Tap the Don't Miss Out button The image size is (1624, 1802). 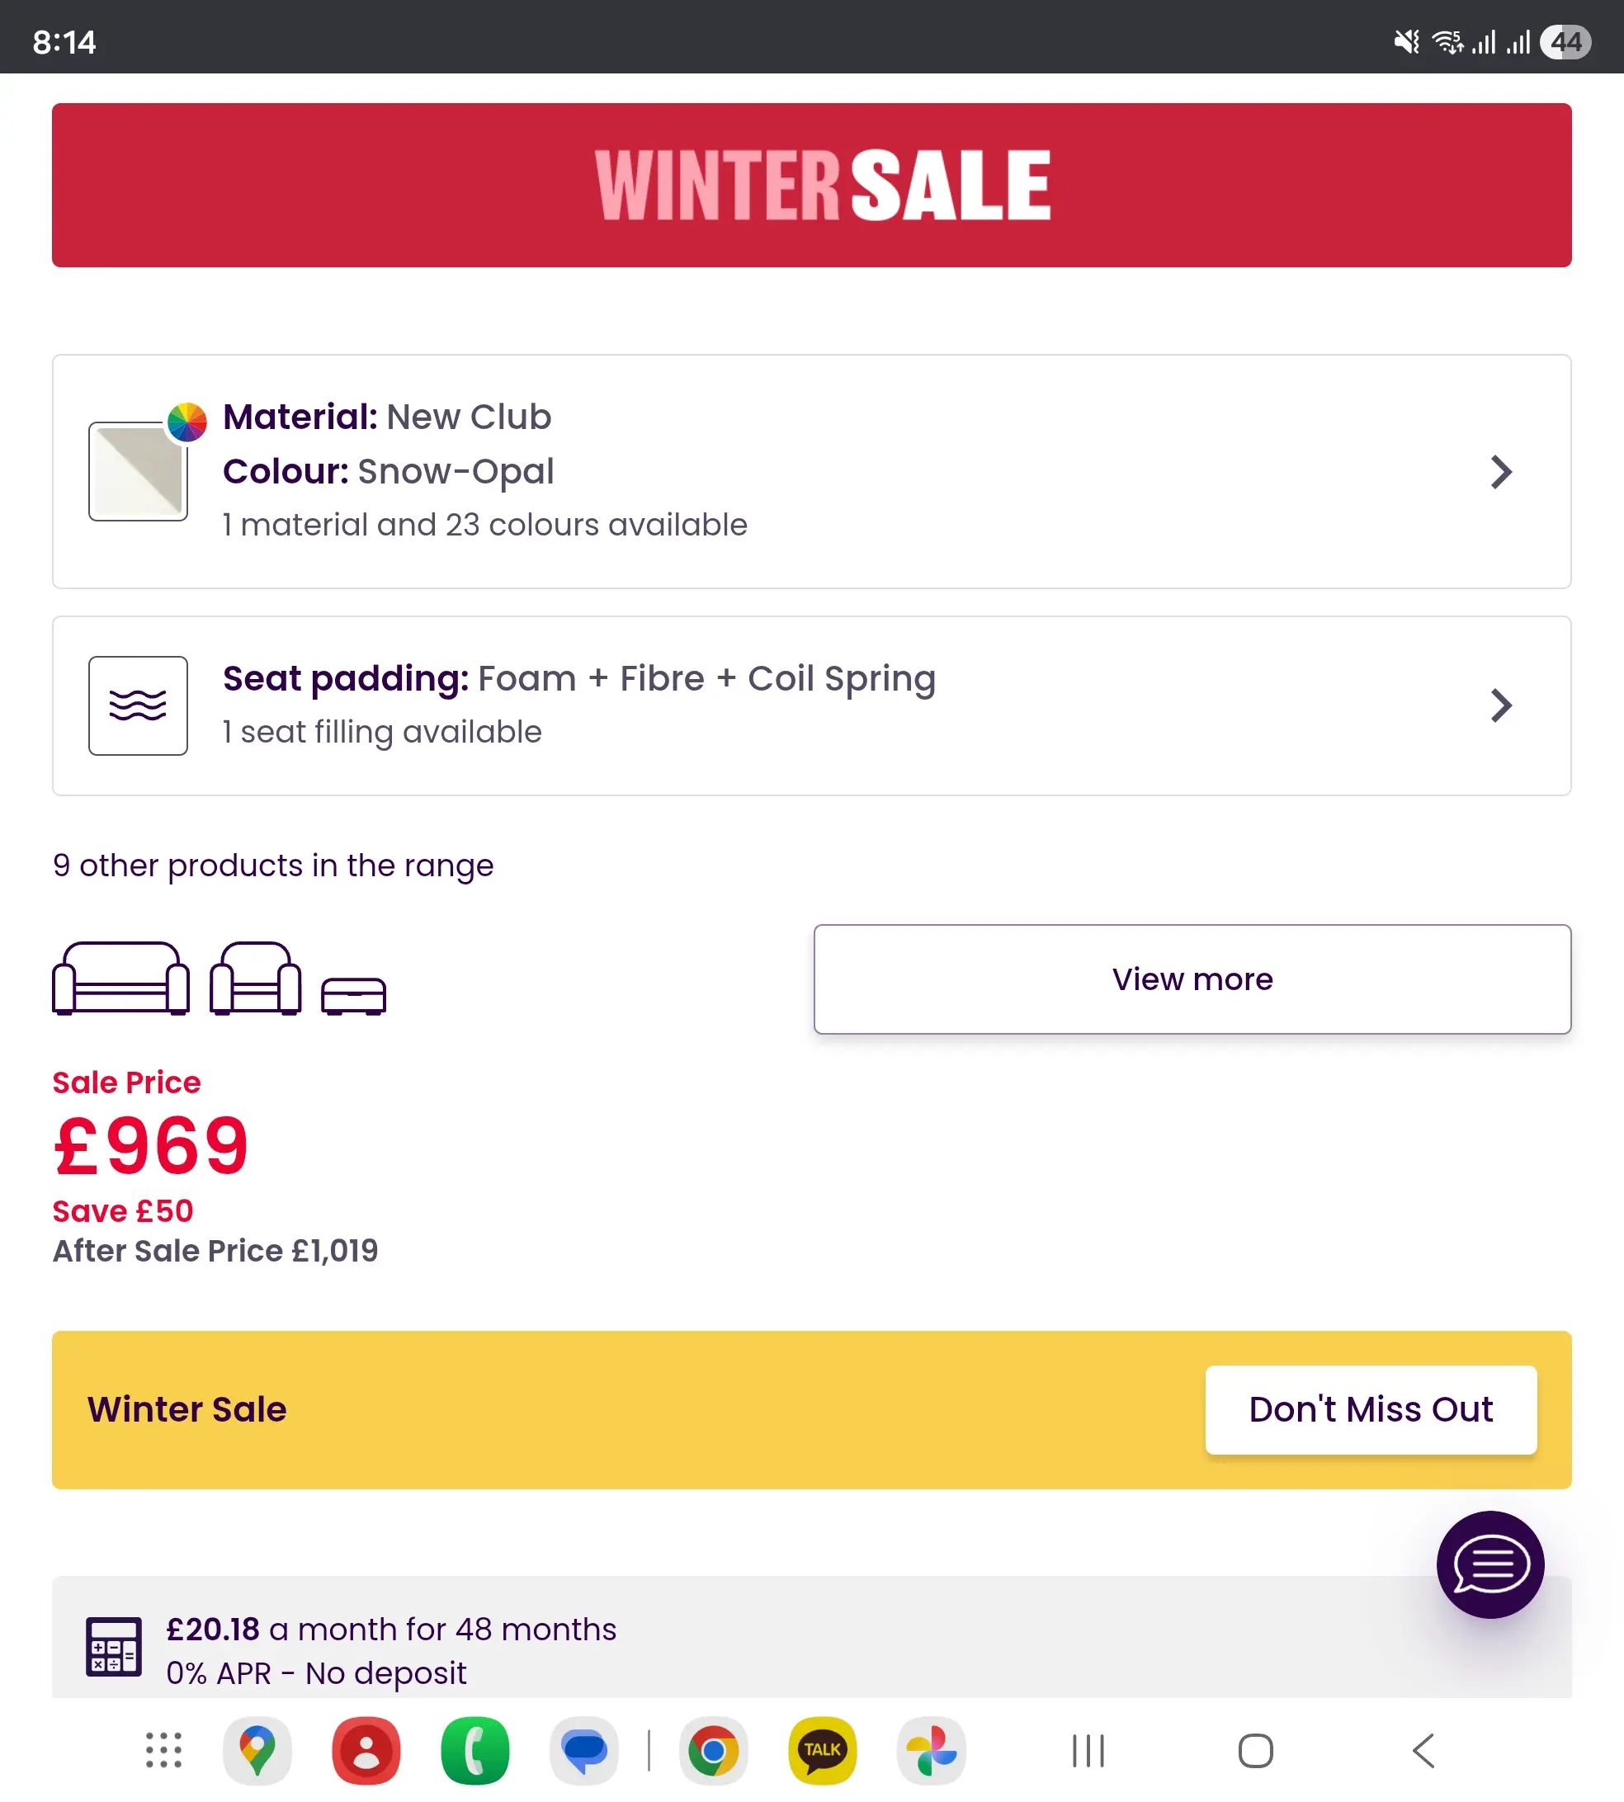(1370, 1409)
